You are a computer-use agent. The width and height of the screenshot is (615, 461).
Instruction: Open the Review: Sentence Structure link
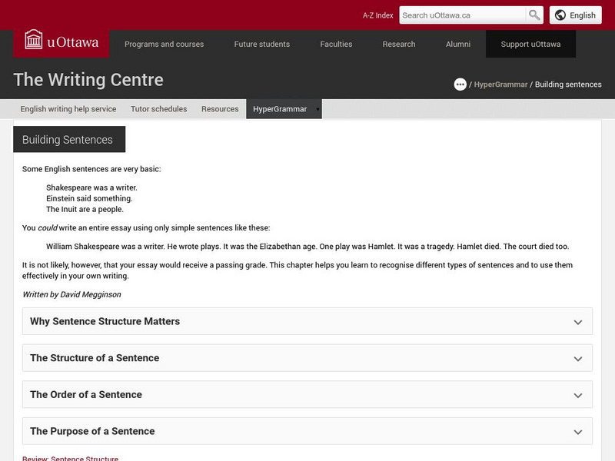(70, 459)
